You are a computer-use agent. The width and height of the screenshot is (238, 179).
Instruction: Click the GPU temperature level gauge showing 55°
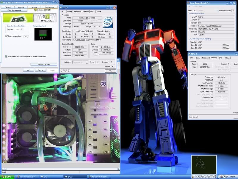pos(43,34)
